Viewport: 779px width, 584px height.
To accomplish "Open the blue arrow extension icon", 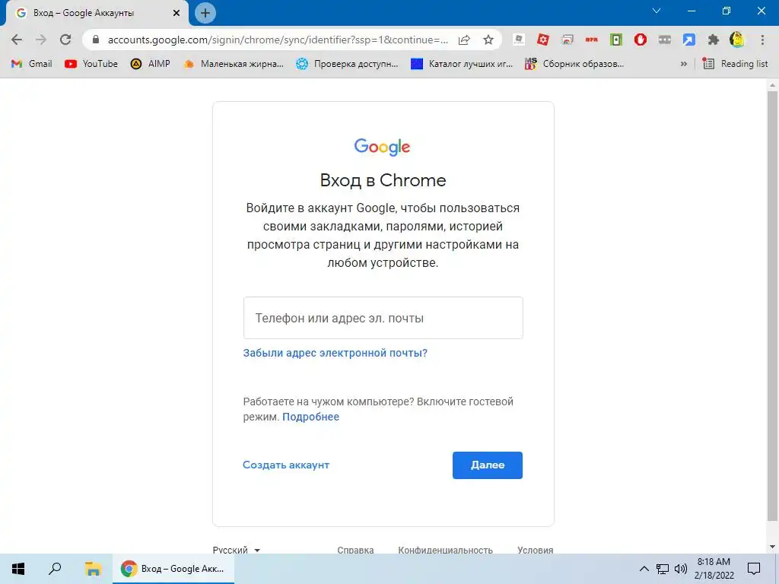I will click(689, 40).
